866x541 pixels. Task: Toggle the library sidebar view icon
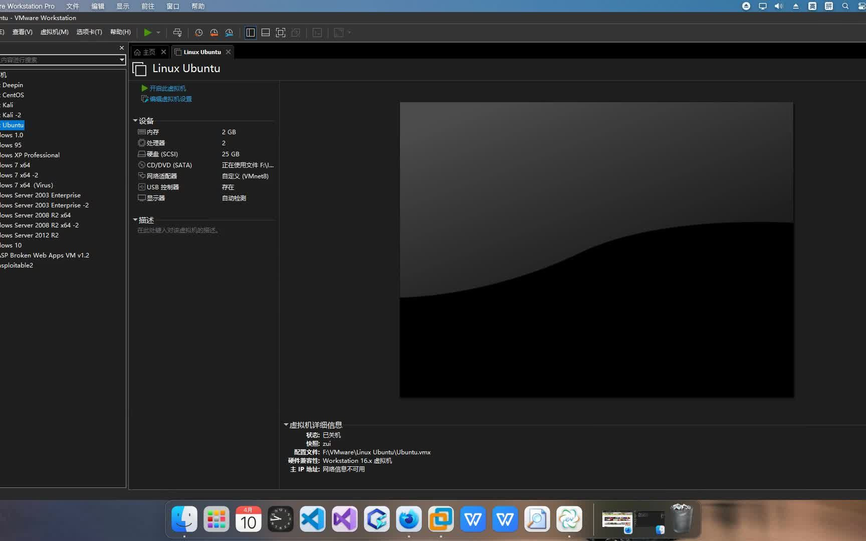coord(251,33)
